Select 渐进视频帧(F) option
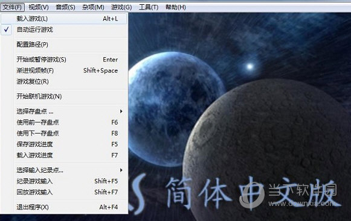 (64, 70)
